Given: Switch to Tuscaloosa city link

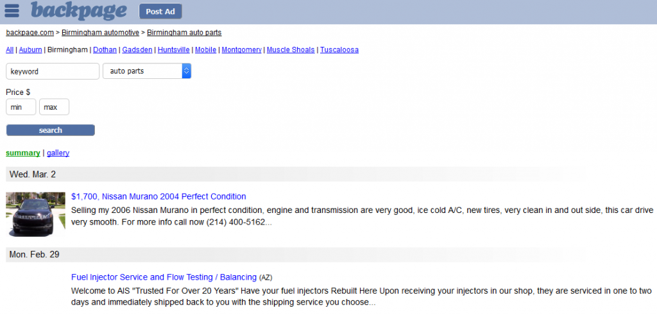Looking at the screenshot, I should pos(339,50).
